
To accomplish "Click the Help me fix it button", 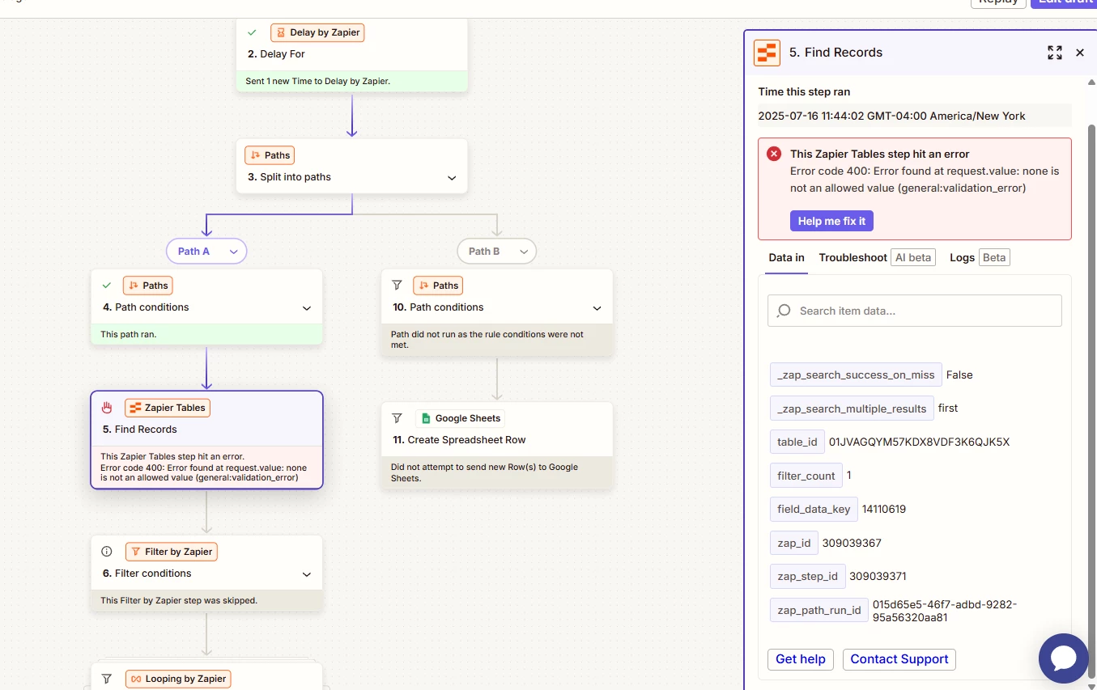I will (x=831, y=221).
